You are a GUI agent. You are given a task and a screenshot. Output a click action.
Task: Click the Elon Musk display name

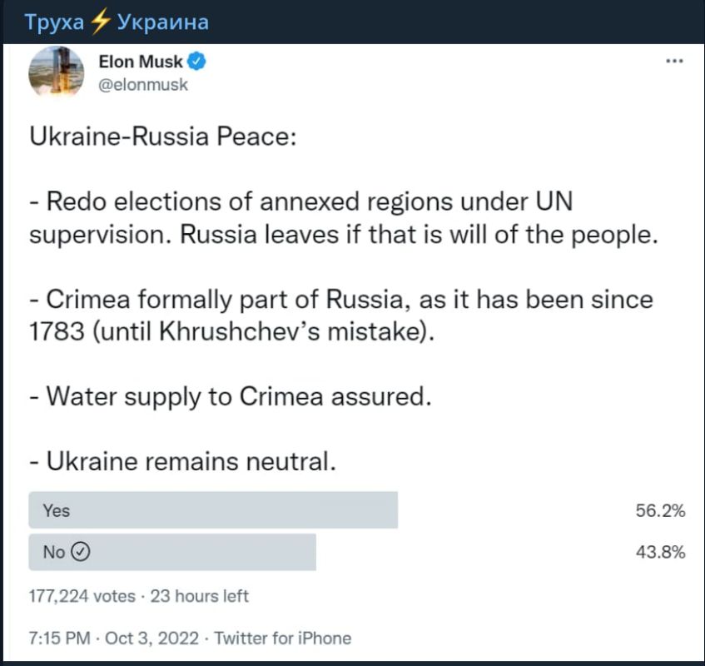click(141, 61)
